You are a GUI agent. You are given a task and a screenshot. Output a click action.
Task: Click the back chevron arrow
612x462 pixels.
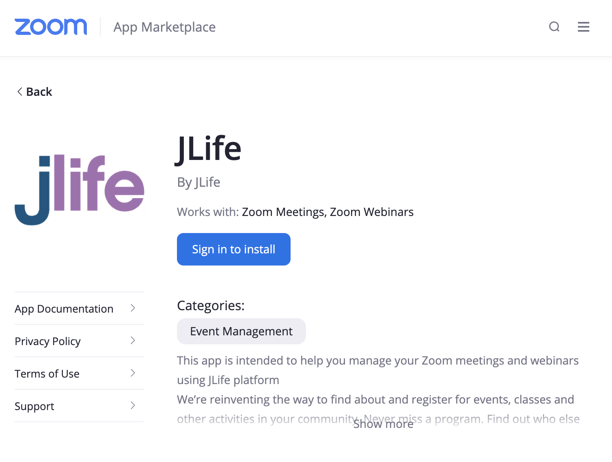coord(19,91)
